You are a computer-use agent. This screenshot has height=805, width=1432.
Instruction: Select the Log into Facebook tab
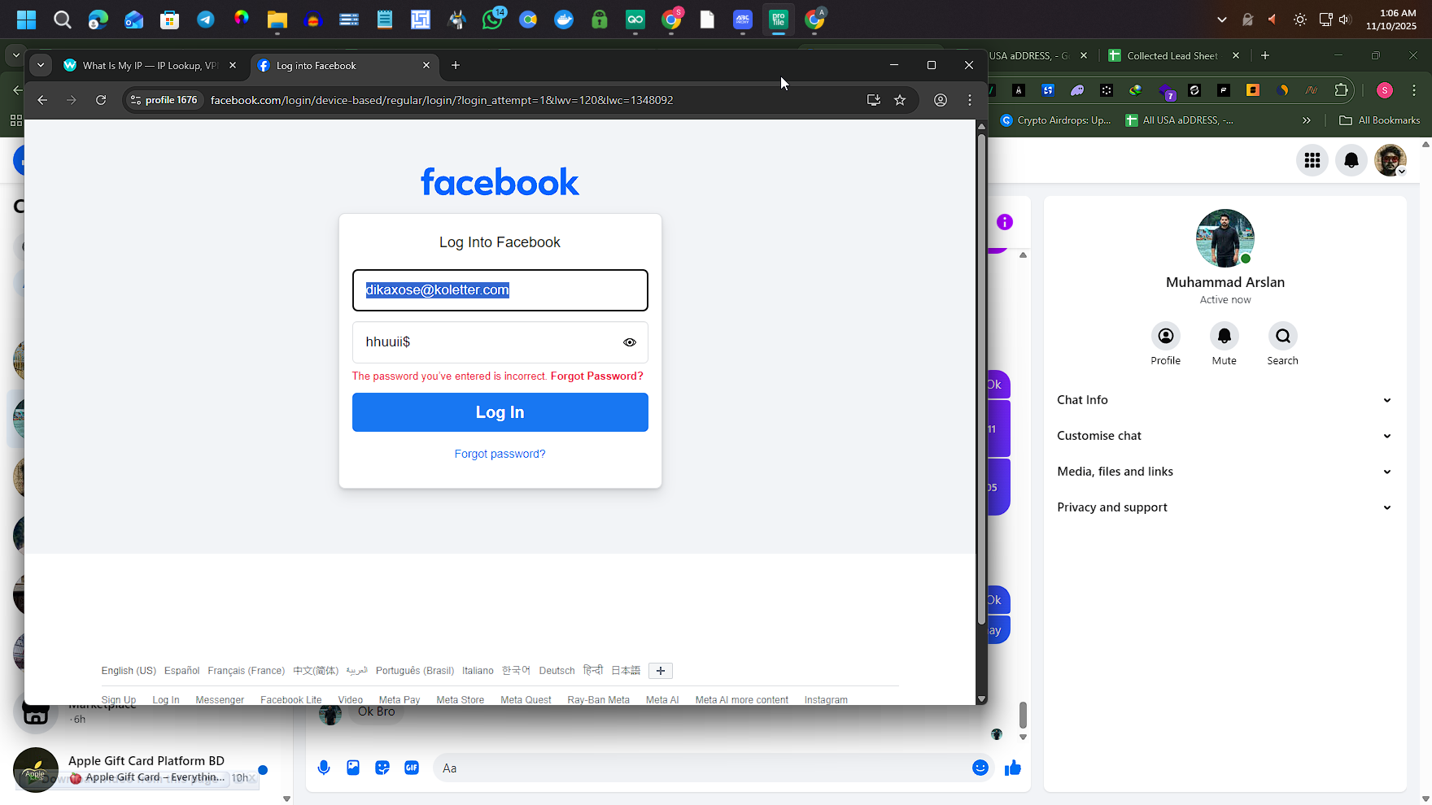coord(344,65)
